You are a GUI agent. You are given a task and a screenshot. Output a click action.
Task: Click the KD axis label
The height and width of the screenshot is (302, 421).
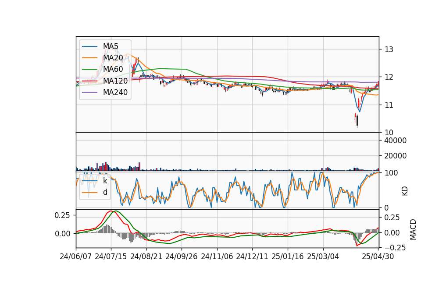point(405,191)
